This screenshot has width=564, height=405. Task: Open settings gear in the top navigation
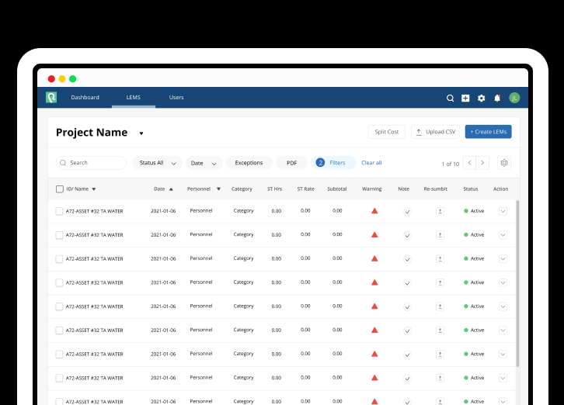[482, 98]
